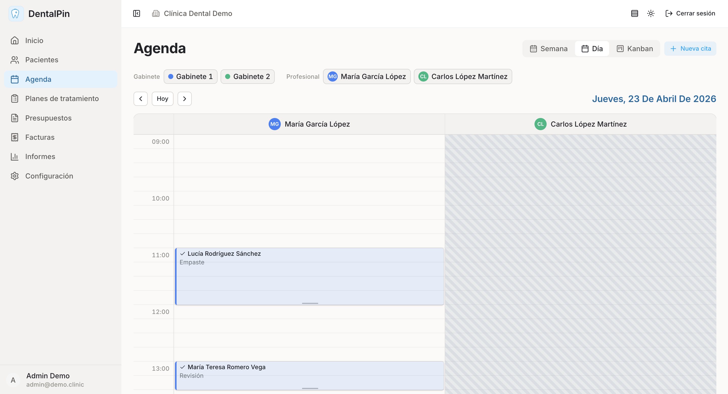The width and height of the screenshot is (728, 394).
Task: Open Facturas from the sidebar
Action: tap(39, 137)
